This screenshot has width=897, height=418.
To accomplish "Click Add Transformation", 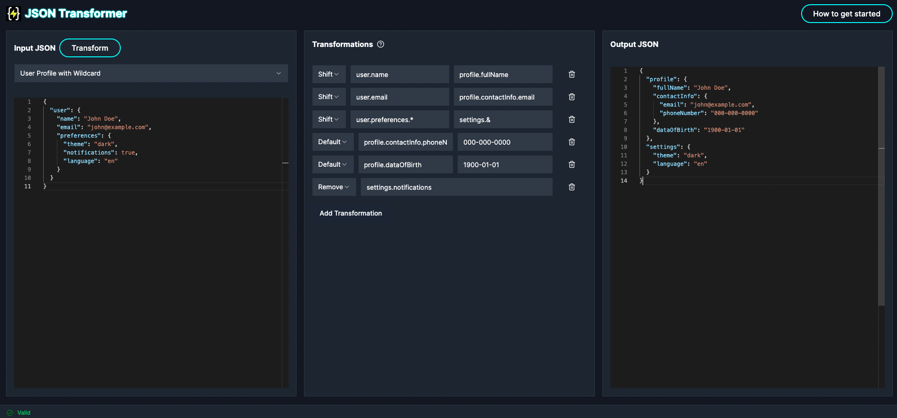I will tap(351, 213).
